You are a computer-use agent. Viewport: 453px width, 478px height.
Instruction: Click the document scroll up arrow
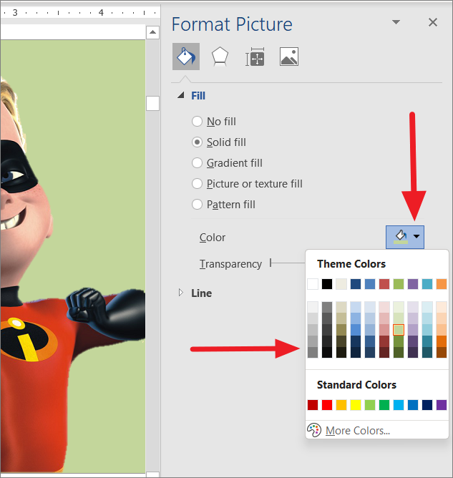pyautogui.click(x=152, y=32)
